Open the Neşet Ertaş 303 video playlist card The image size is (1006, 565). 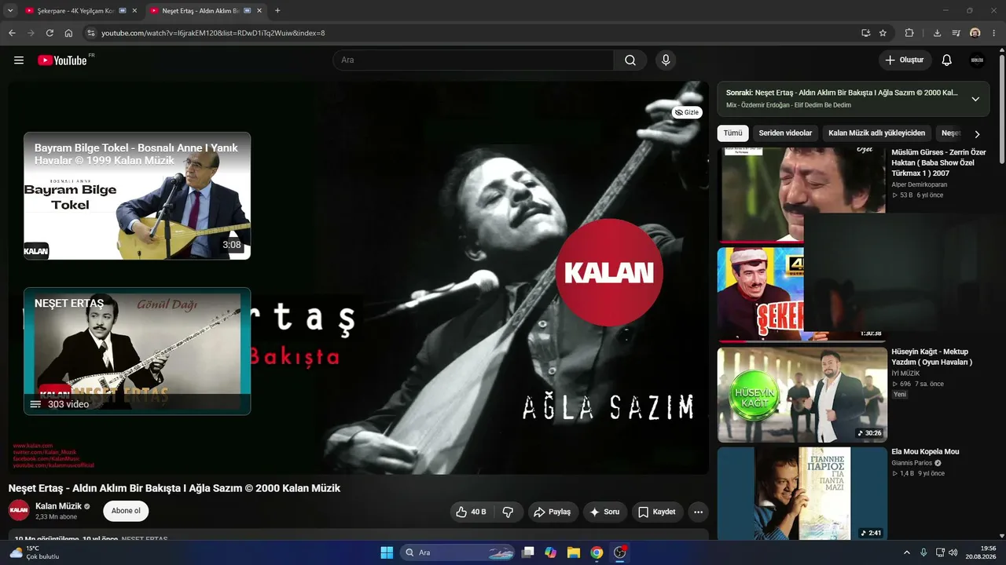[138, 351]
